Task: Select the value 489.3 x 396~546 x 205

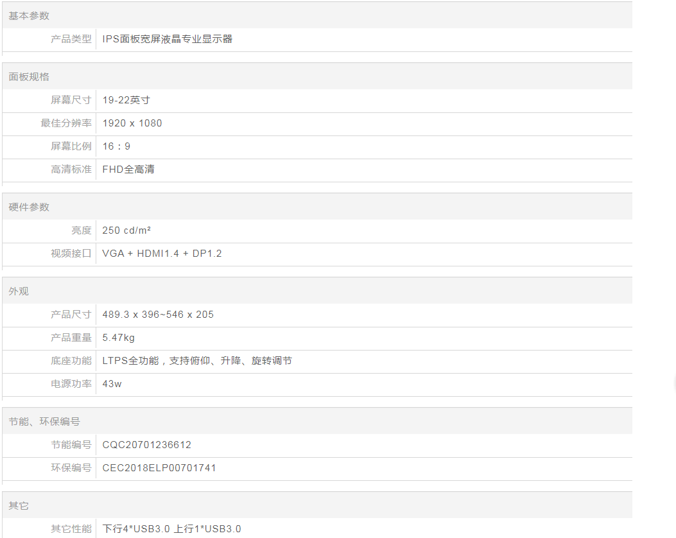Action: [158, 315]
